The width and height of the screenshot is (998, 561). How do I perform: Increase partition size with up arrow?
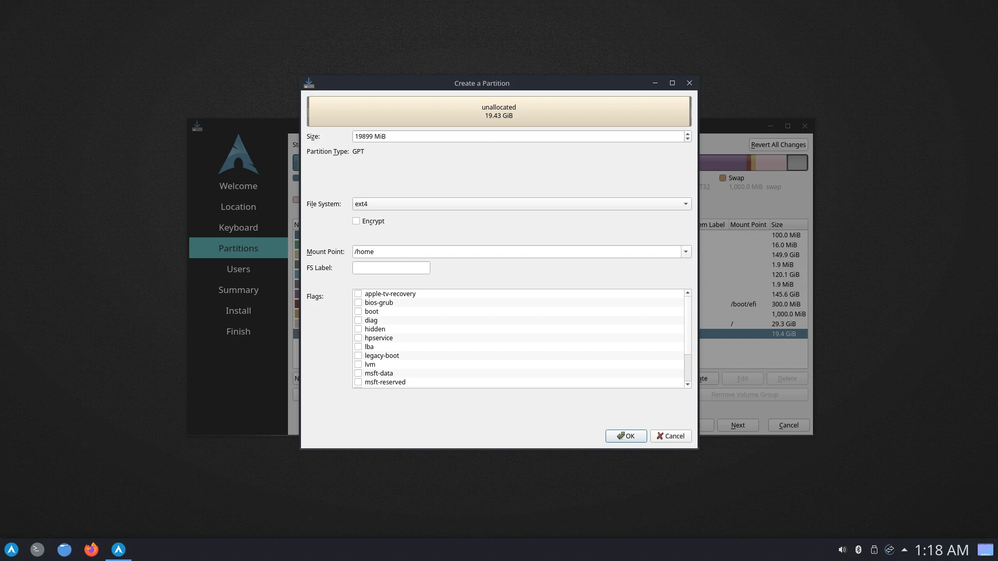pos(688,134)
